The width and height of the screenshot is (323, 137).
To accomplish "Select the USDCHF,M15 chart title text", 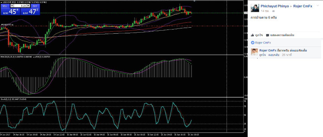I will coord(9,2).
